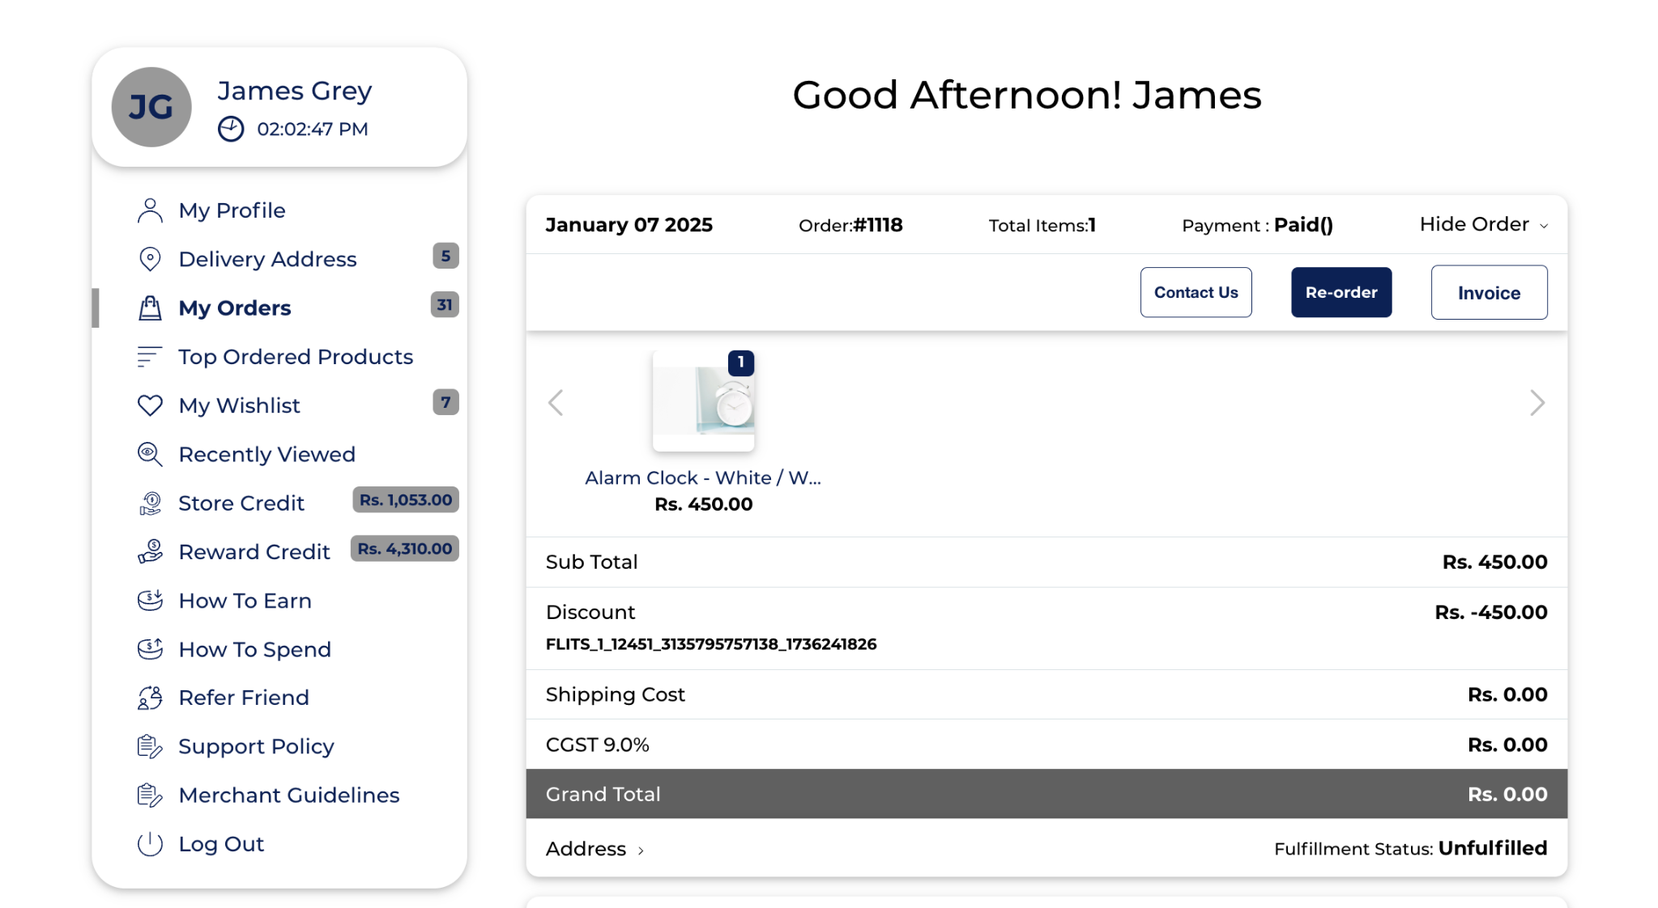This screenshot has height=908, width=1658.
Task: Open the Alarm Clock product thumbnail
Action: pos(703,401)
